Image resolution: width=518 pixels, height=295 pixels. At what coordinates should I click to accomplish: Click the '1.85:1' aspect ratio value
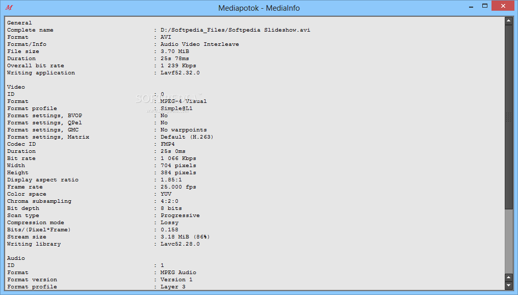click(x=171, y=180)
